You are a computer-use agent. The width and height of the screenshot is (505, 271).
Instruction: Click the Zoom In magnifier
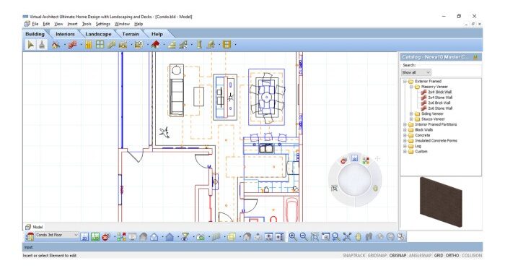(292, 237)
